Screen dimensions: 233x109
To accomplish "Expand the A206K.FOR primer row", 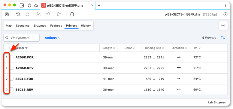I will 7,57.
